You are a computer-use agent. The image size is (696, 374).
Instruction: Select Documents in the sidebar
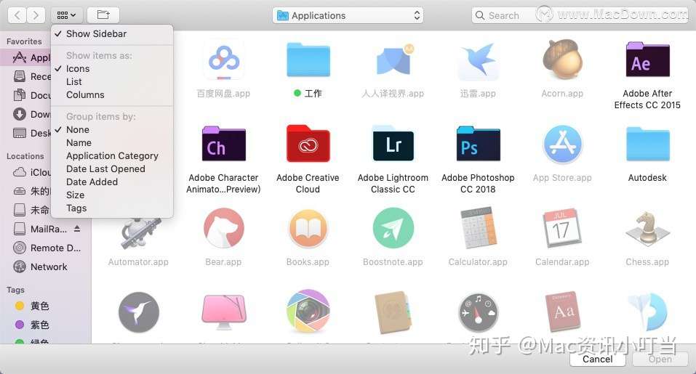click(27, 95)
